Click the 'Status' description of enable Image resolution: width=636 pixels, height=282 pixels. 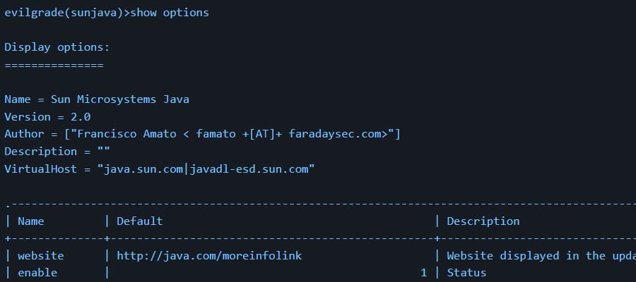(x=466, y=273)
